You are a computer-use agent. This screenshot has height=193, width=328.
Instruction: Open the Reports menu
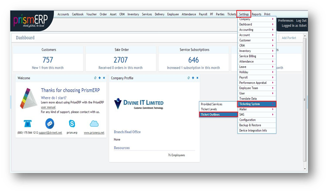(x=256, y=14)
